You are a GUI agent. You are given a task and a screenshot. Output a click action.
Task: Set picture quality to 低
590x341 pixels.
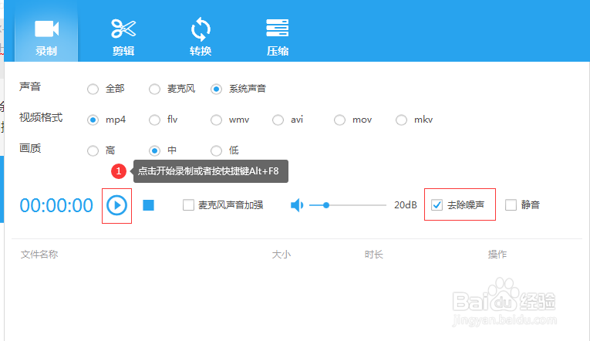[x=217, y=151]
